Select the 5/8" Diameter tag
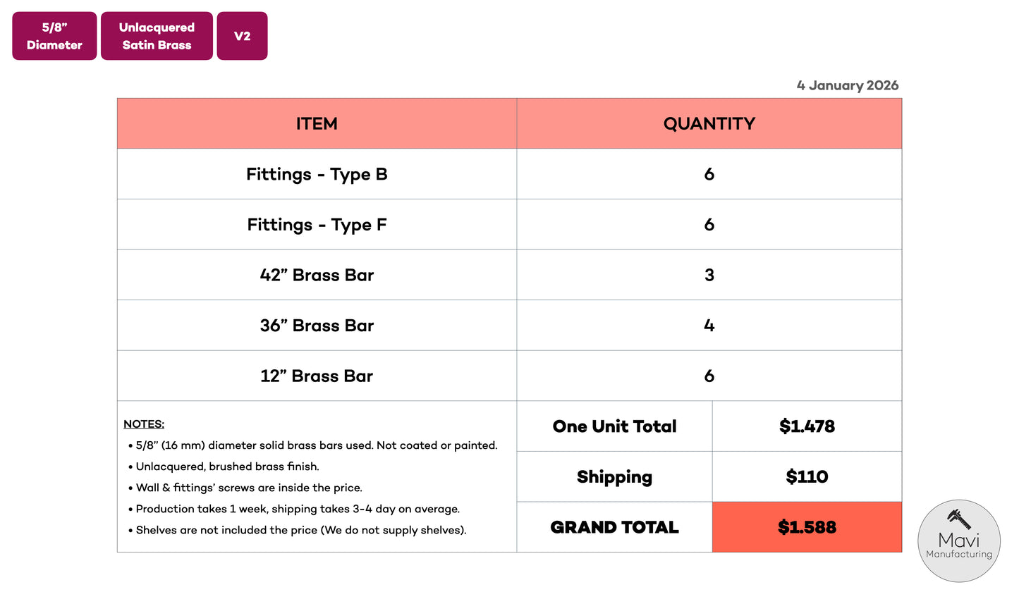 click(x=54, y=36)
